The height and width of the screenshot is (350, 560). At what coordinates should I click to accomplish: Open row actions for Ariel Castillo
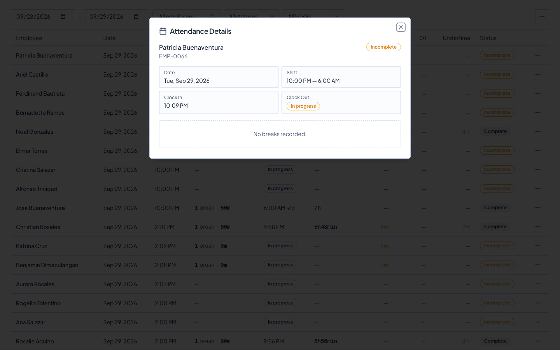[538, 74]
